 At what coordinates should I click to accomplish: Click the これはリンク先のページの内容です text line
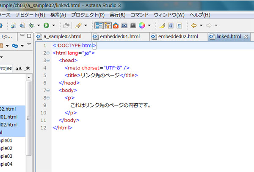(110, 105)
